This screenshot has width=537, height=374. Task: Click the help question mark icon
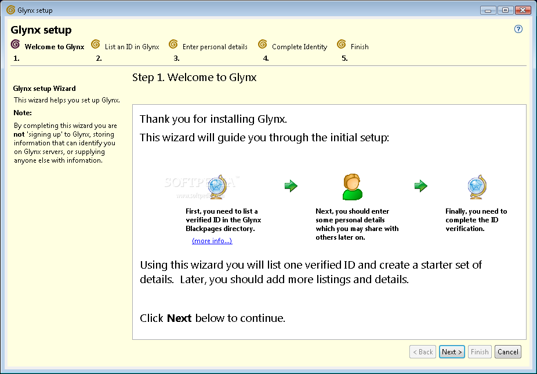point(518,29)
